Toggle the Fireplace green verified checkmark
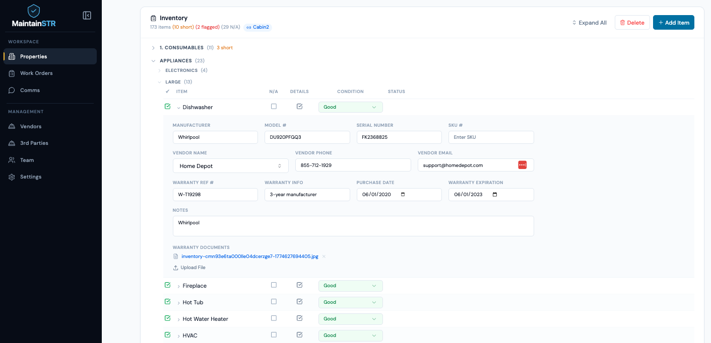This screenshot has width=711, height=343. 168,285
